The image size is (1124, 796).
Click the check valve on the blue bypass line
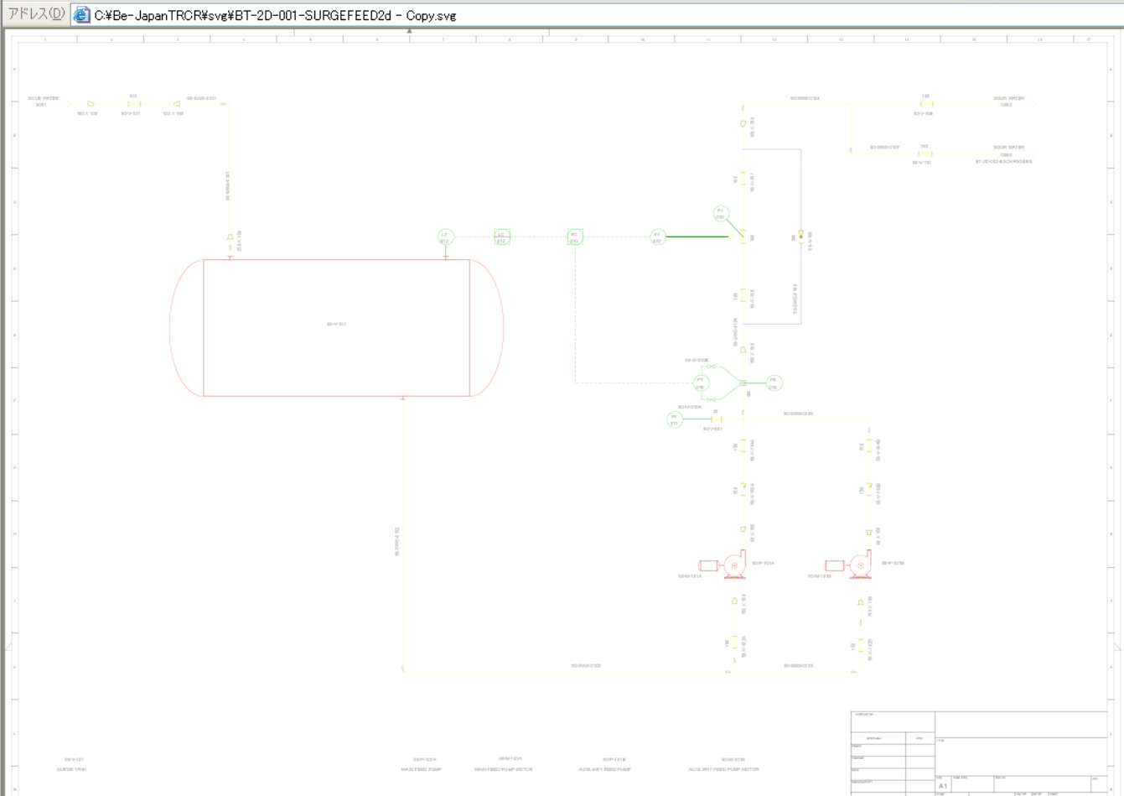[800, 235]
